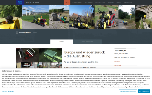Click the Bluesky link in the Text-Widget
152x95 pixels.
[117, 61]
